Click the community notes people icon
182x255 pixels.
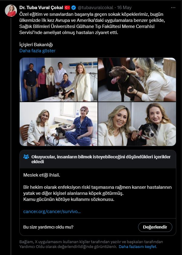[26, 157]
